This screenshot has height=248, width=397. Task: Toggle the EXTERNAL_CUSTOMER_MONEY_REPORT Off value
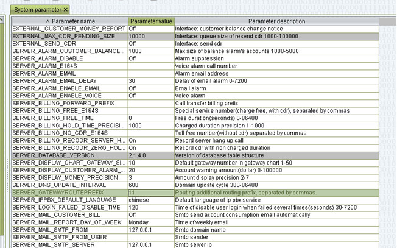pyautogui.click(x=150, y=29)
